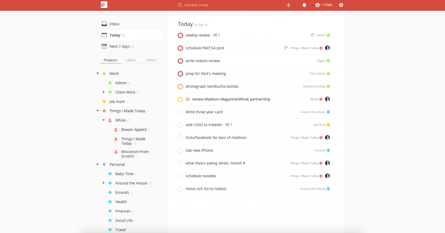This screenshot has height=233, width=445.
Task: Open the notifications bell icon
Action: pos(304,5)
